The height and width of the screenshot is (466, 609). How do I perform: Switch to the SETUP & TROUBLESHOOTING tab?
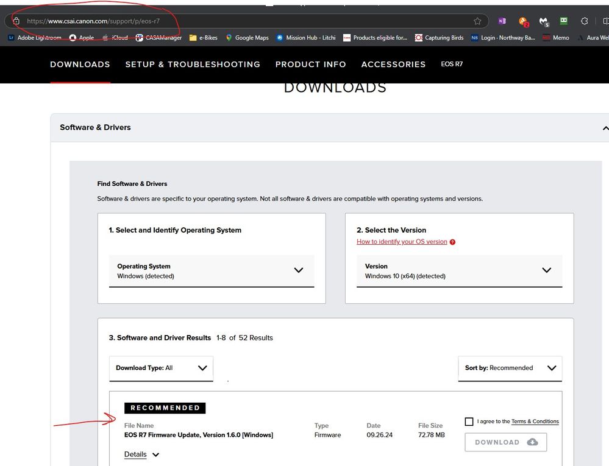point(193,64)
